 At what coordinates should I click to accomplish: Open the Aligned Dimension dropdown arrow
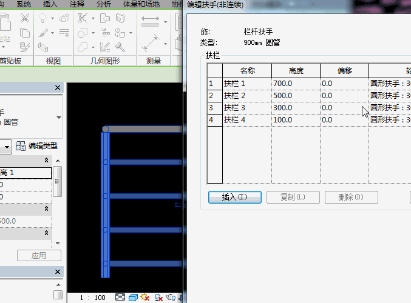(x=165, y=22)
